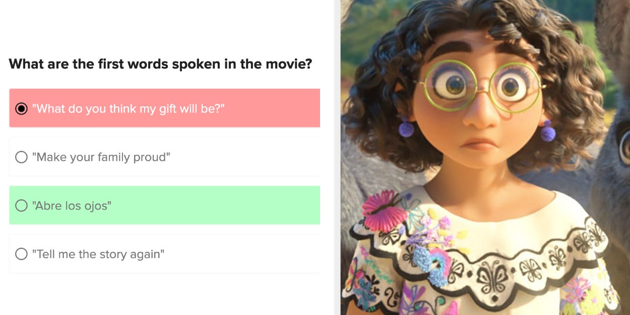Click the red-highlighted gift answer text

pyautogui.click(x=129, y=108)
